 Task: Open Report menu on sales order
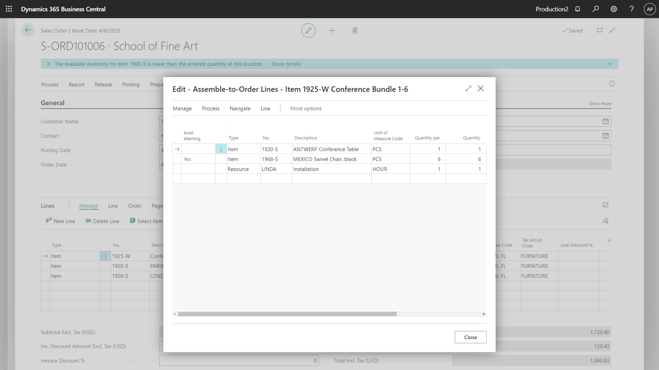click(x=77, y=85)
